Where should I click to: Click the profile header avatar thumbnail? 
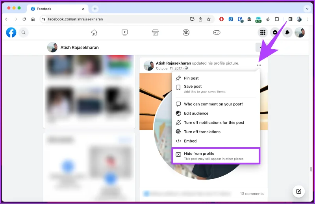tap(52, 47)
